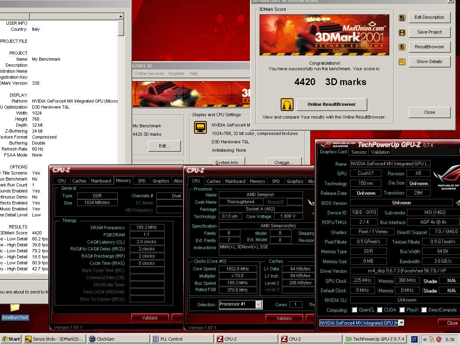Open Help menu in 3DMark
This screenshot has height=345, width=460.
pyautogui.click(x=193, y=73)
